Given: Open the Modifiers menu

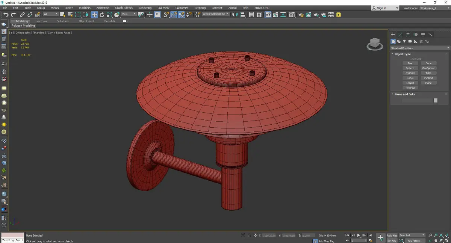Looking at the screenshot, I should (85, 8).
